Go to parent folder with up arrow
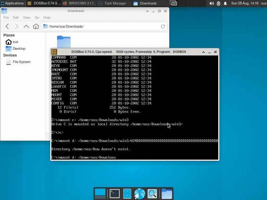The image size is (267, 200). coord(26,26)
